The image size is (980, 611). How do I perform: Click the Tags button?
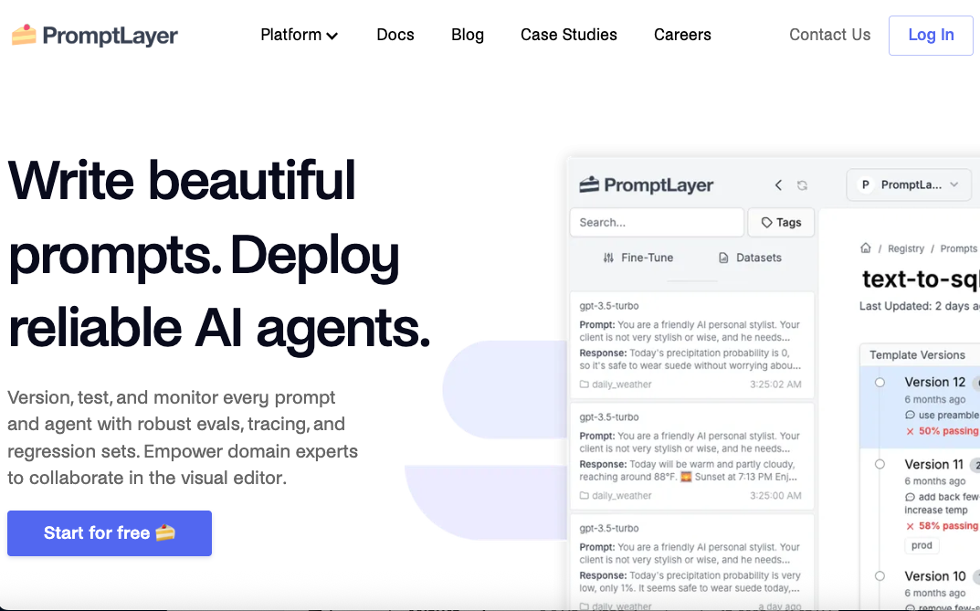pyautogui.click(x=781, y=223)
